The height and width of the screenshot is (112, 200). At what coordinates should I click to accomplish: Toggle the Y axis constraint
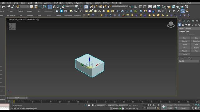tap(174, 11)
